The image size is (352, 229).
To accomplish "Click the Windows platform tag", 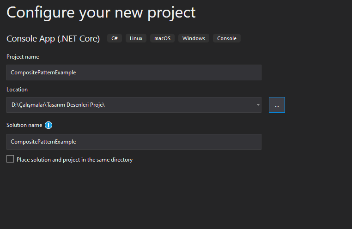I will pyautogui.click(x=194, y=38).
